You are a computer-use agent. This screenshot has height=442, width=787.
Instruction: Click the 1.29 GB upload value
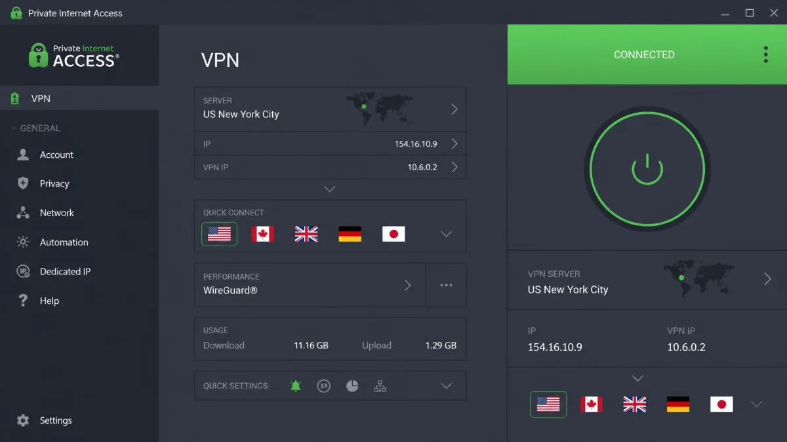click(441, 345)
